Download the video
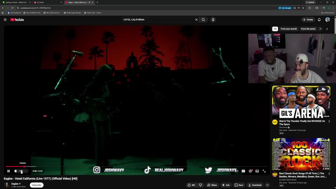336x189 pixels. [x=255, y=185]
